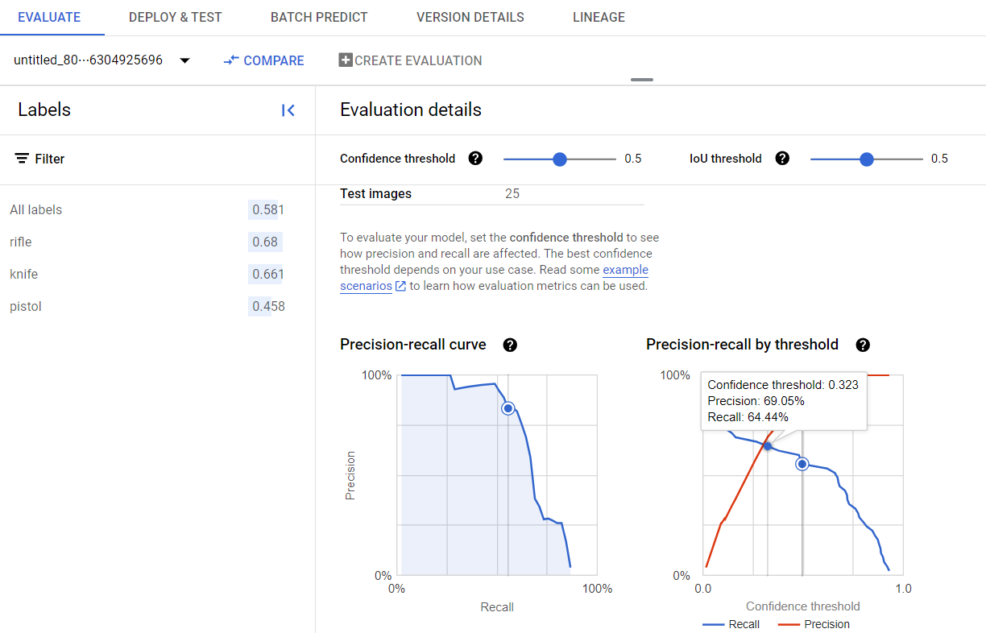986x633 pixels.
Task: Select the pistol label row
Action: 145,306
